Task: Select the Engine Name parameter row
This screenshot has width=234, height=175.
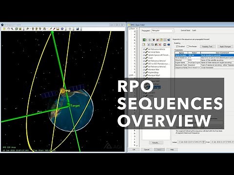Action: pos(204,63)
